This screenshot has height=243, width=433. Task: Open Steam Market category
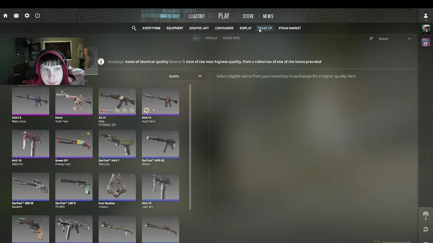point(290,28)
